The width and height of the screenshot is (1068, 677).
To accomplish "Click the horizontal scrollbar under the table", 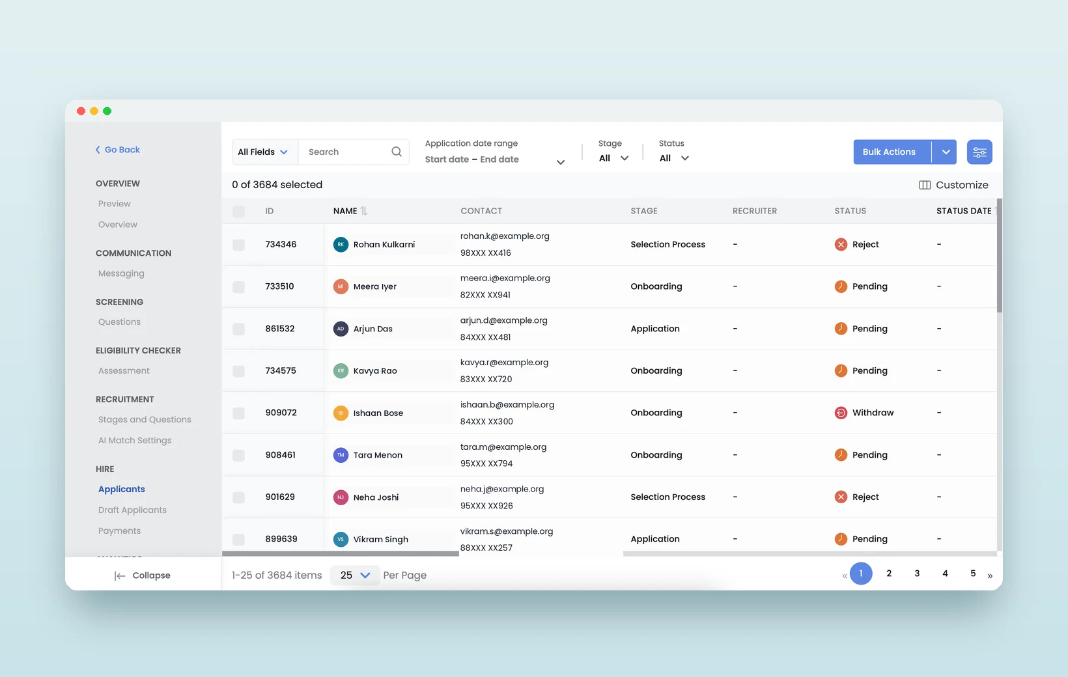I will [340, 554].
